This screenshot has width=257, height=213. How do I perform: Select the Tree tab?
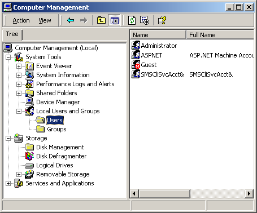(x=12, y=34)
